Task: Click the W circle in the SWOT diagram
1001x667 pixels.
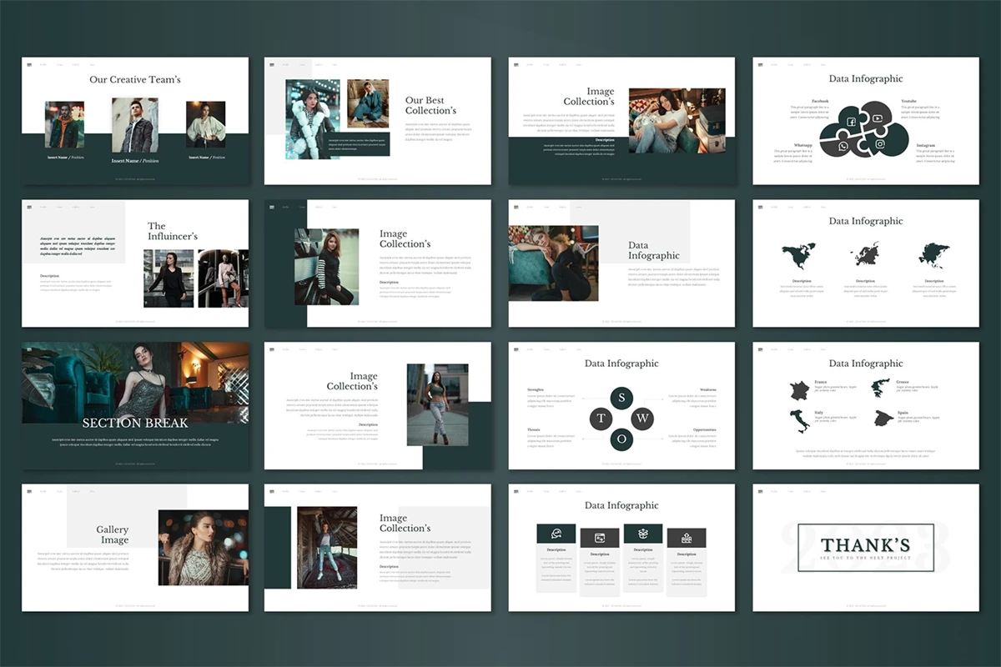Action: click(642, 419)
